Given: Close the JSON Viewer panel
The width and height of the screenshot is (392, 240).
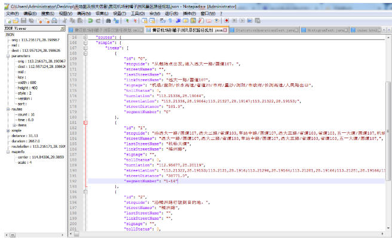Looking at the screenshot, I should tap(62, 28).
